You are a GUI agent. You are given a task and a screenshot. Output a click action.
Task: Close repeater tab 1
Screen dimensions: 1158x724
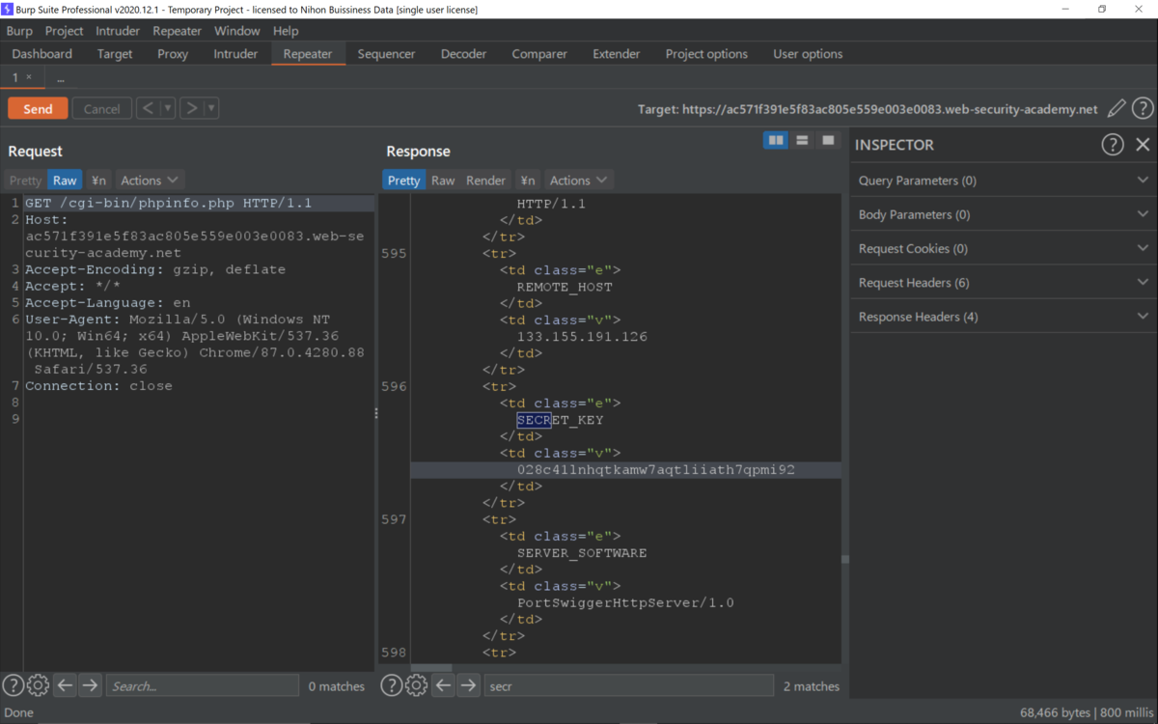[29, 76]
